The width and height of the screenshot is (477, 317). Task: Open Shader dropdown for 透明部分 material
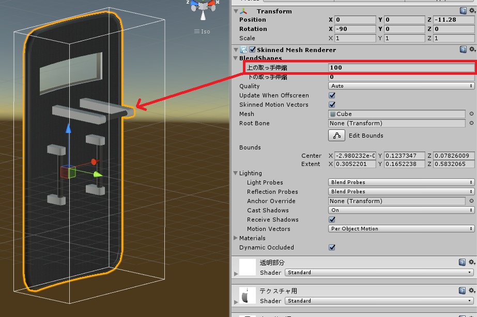click(x=379, y=272)
